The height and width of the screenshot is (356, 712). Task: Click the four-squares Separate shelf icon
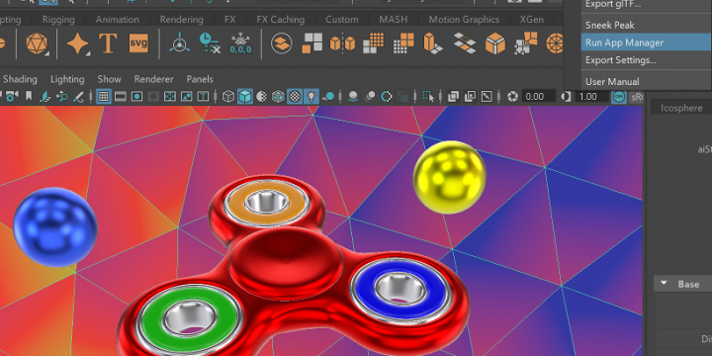point(312,43)
